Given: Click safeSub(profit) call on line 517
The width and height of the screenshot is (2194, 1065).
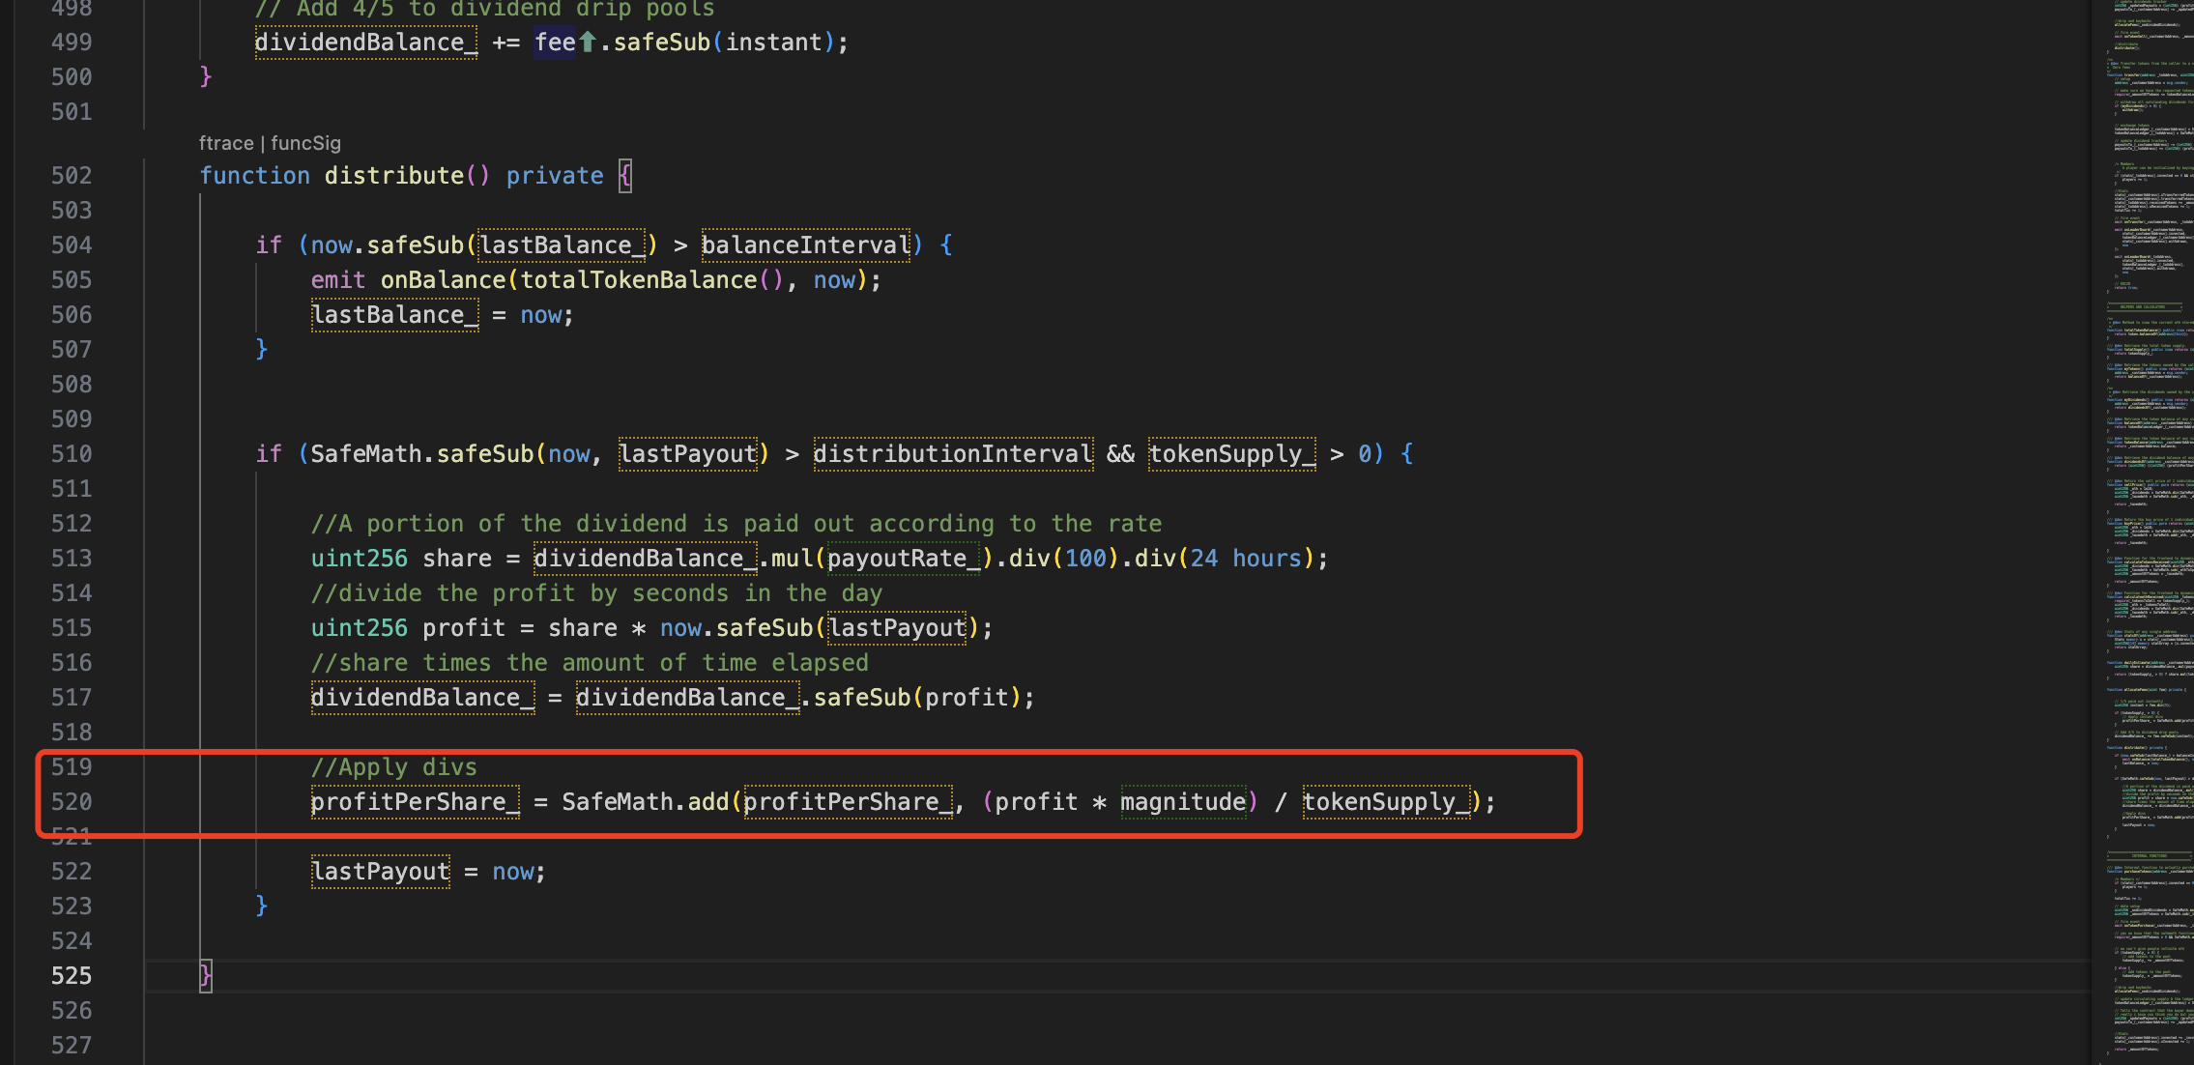Looking at the screenshot, I should pyautogui.click(x=917, y=698).
